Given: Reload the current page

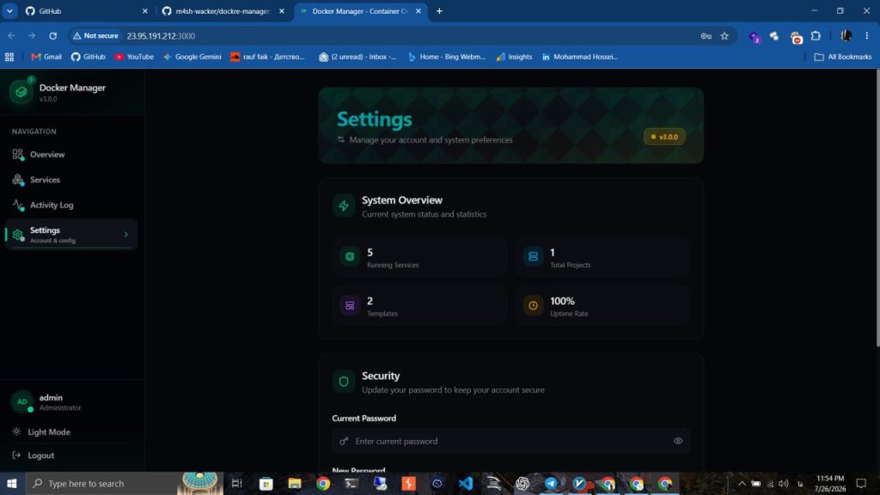Looking at the screenshot, I should tap(52, 36).
